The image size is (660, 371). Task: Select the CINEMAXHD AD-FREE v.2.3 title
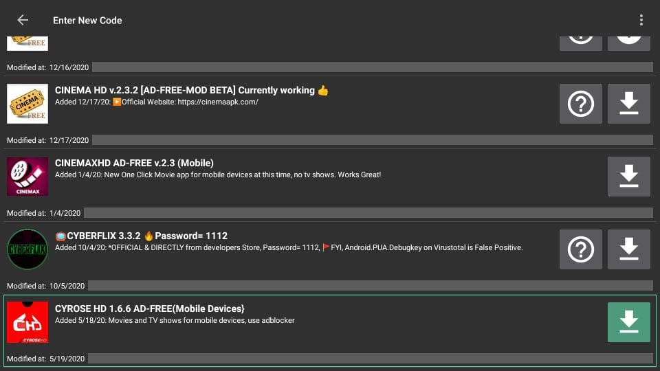coord(134,163)
